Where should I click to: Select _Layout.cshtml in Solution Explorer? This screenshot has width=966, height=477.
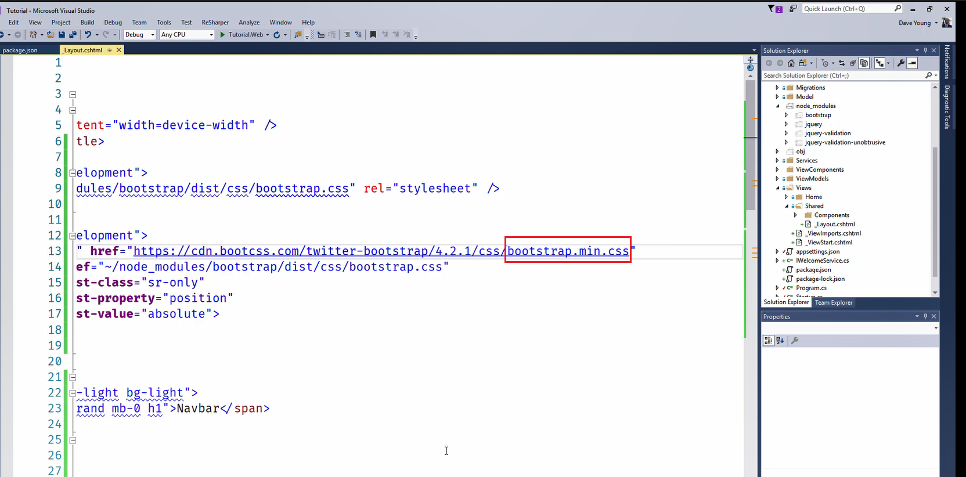pyautogui.click(x=834, y=224)
